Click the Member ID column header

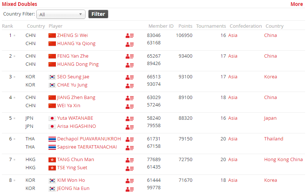(x=161, y=26)
